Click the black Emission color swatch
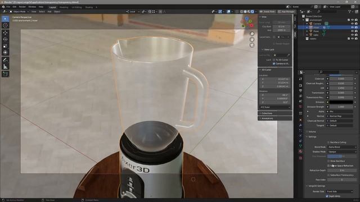Screen dimensions: 360x202 point(341,102)
